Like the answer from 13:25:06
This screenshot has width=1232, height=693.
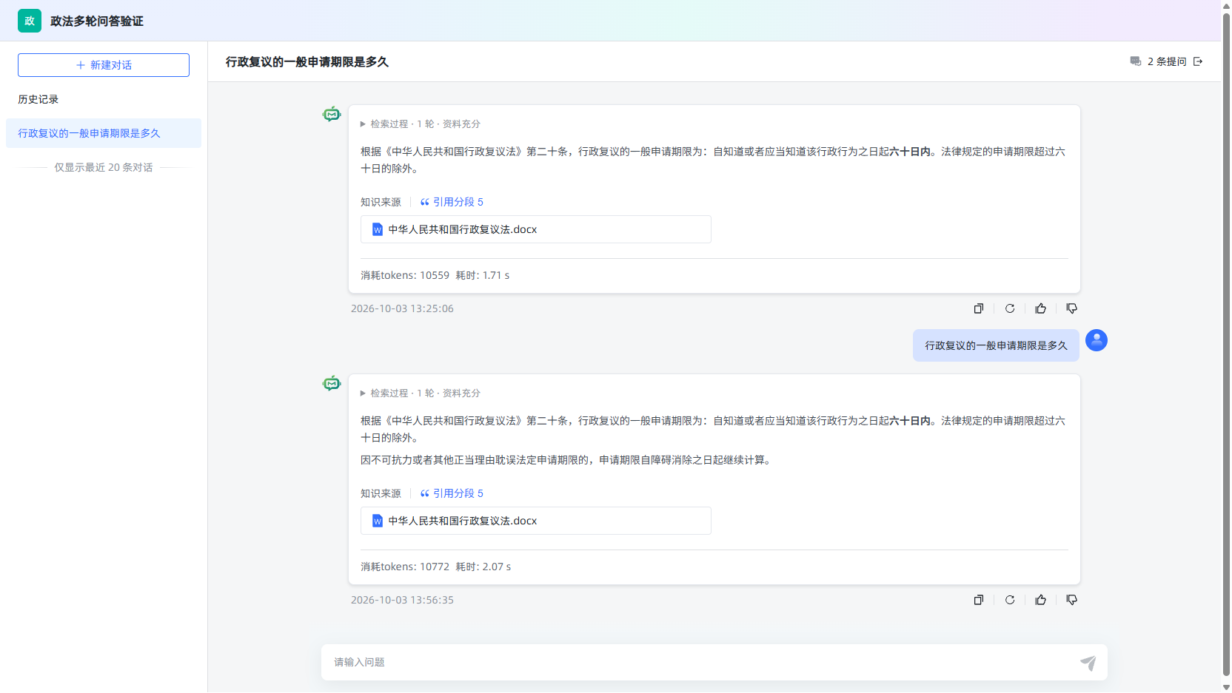(x=1041, y=308)
